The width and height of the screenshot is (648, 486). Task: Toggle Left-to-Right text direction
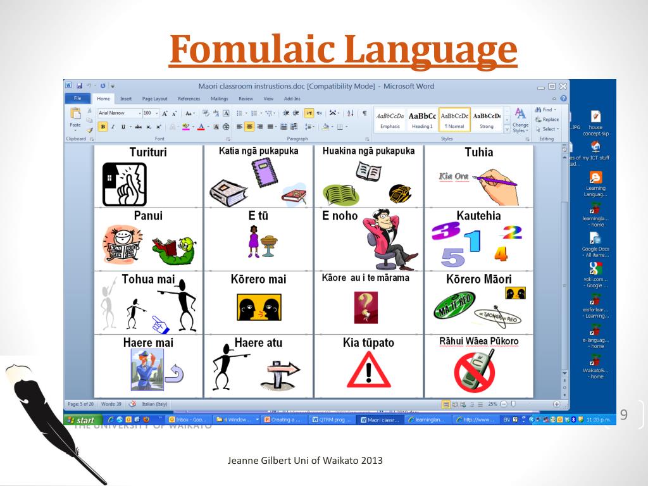[309, 113]
